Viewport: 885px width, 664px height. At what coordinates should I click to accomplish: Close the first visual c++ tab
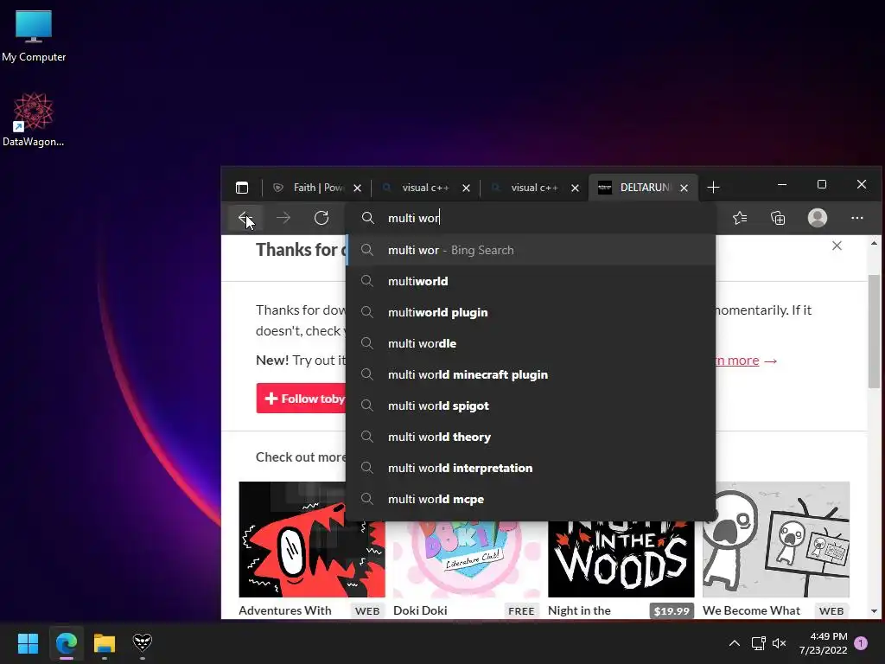point(466,188)
